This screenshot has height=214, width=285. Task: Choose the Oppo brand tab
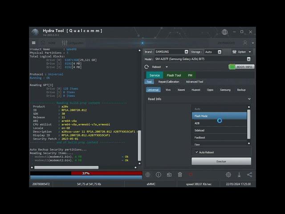click(x=210, y=90)
